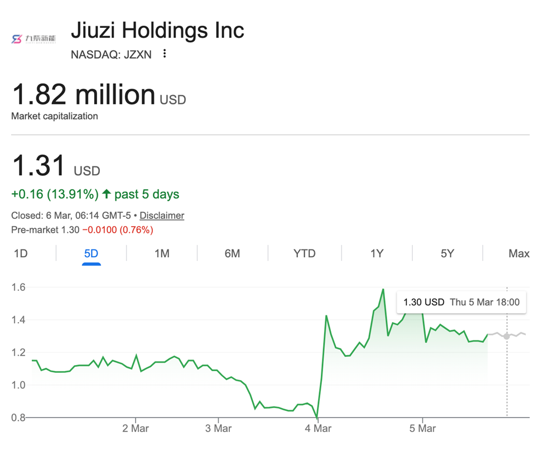The image size is (544, 451).
Task: Show the Max history chart
Action: (519, 253)
